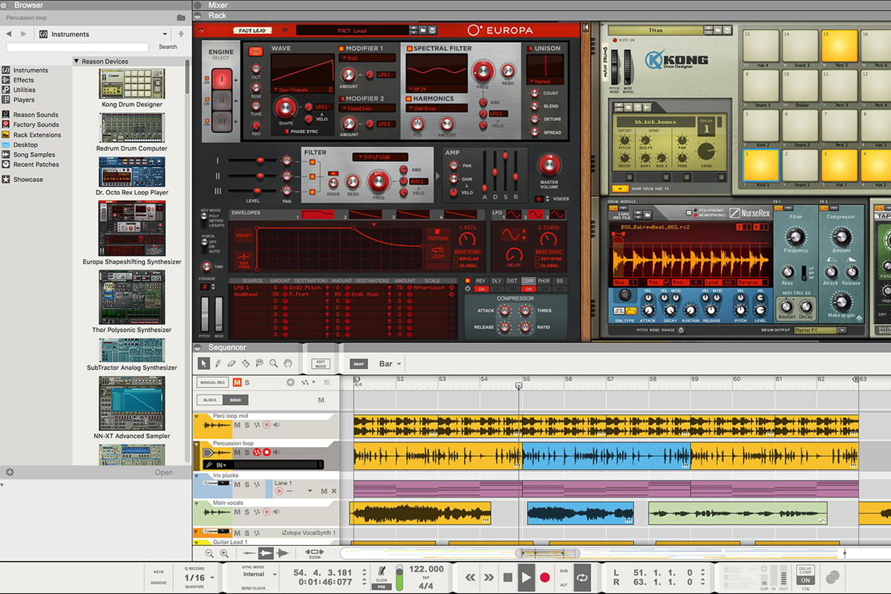Zoom in sequencer with plus magnifier
Screen dimensions: 891x594
point(223,553)
